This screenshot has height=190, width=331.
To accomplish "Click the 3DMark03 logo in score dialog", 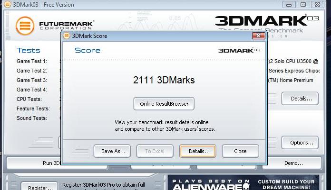I will pos(239,50).
